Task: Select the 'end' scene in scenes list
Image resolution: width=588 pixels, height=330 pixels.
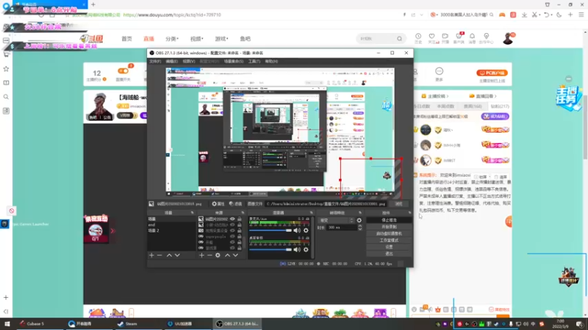Action: (171, 225)
